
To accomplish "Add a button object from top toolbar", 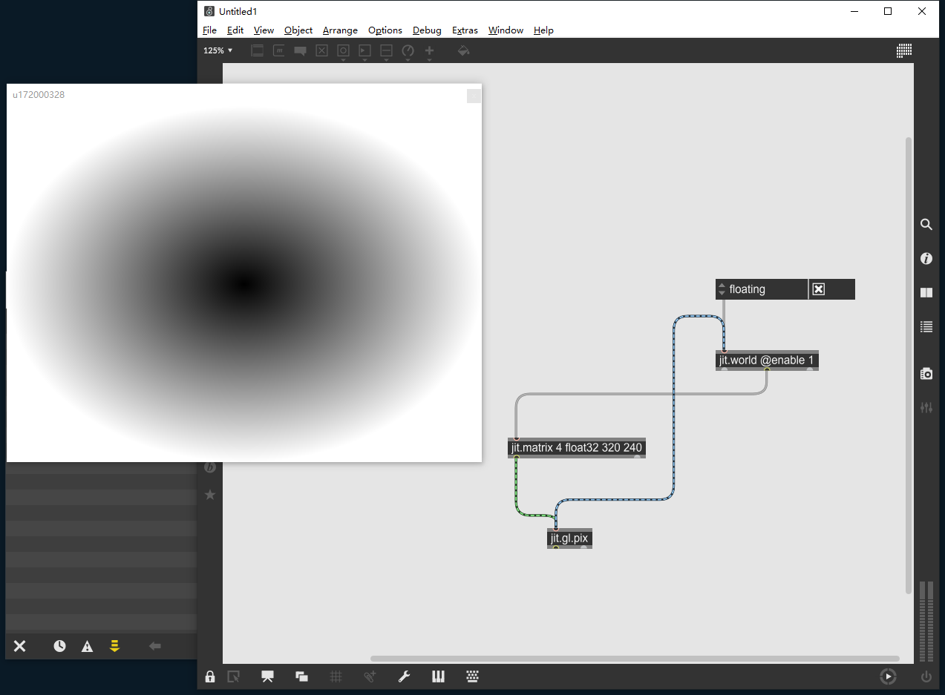I will pyautogui.click(x=343, y=51).
